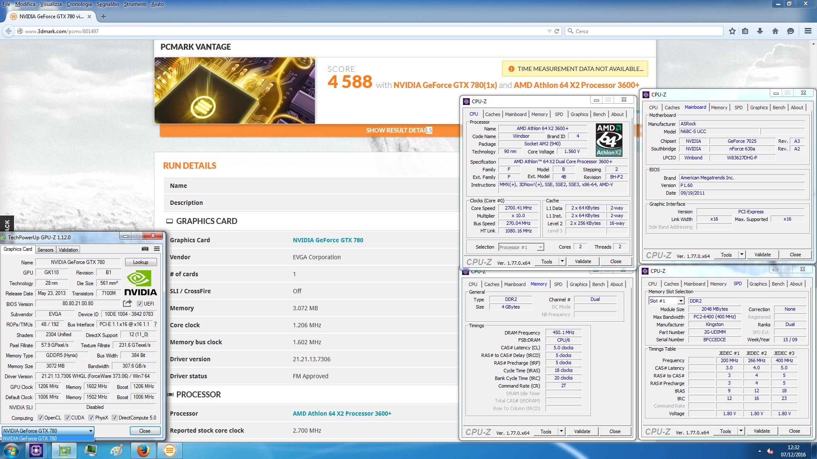Open the GPU-Z graphics card selector dropdown

point(48,431)
